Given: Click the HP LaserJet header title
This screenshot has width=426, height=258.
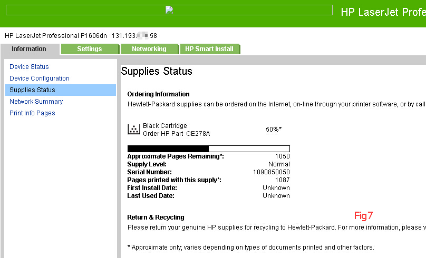Looking at the screenshot, I should [x=383, y=12].
